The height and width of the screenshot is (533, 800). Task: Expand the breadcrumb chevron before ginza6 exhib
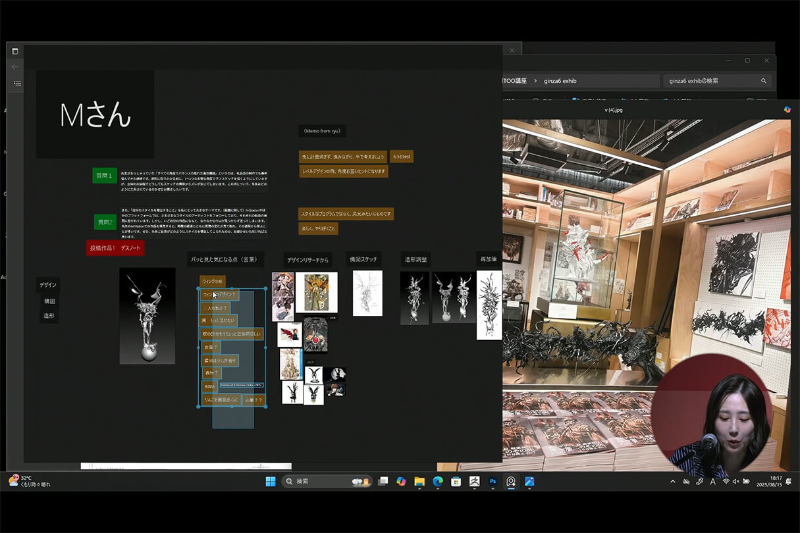(x=534, y=81)
